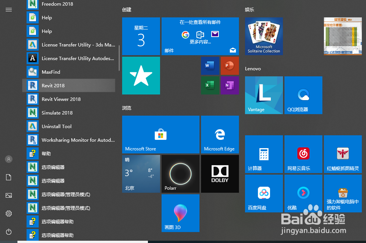This screenshot has height=243, width=366.
Task: Click the 娱乐 group heading
Action: click(250, 10)
